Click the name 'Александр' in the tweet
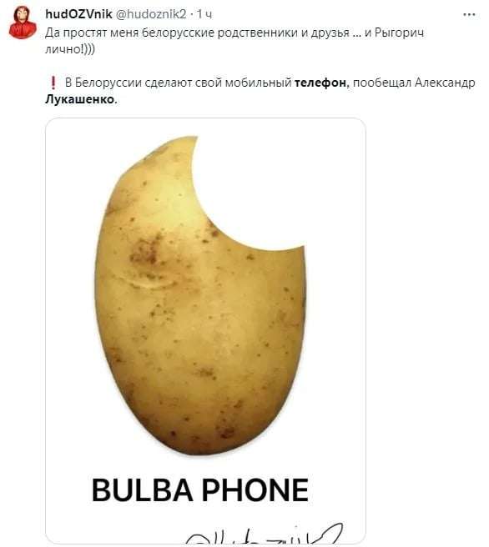The height and width of the screenshot is (547, 489). pos(445,83)
